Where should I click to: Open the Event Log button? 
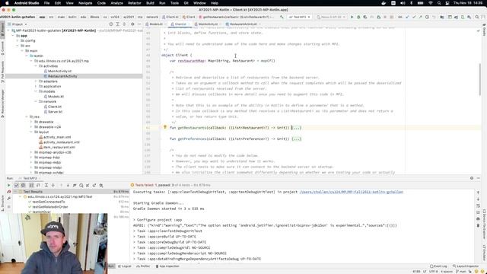point(438,266)
